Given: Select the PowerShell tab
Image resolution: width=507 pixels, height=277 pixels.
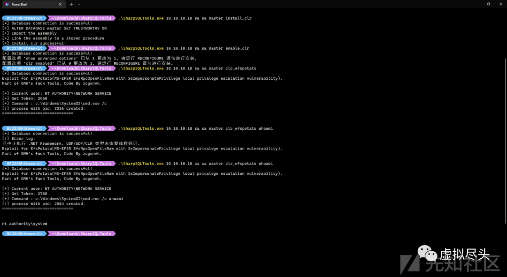Looking at the screenshot, I should point(33,4).
